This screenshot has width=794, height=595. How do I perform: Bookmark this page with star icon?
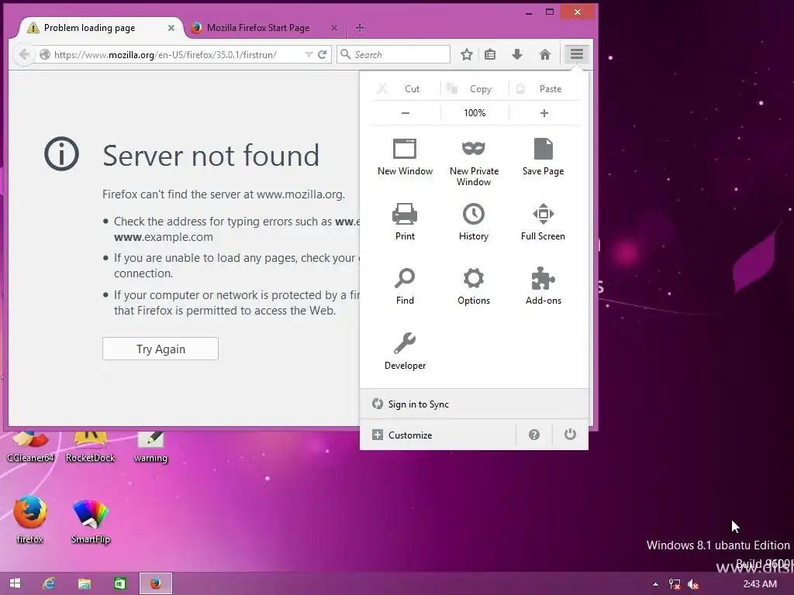point(466,55)
